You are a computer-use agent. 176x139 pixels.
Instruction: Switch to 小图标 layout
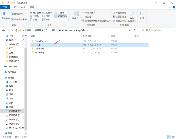[x=34, y=16]
